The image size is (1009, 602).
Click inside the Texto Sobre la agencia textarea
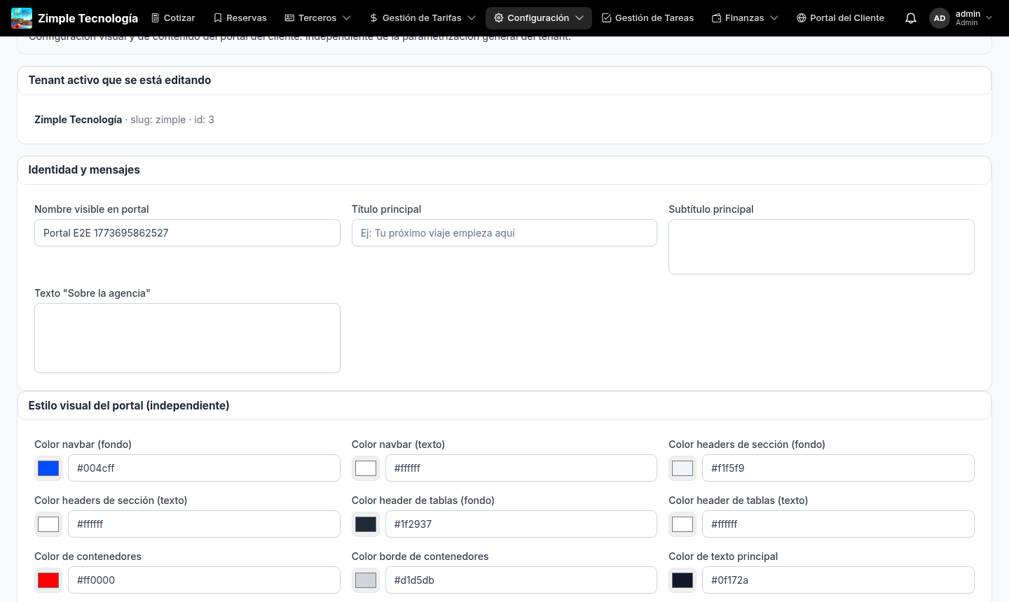point(187,337)
